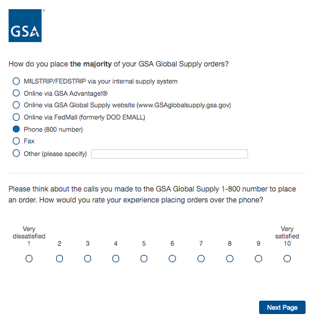Rate experience 1 Very dissatisfied
319x336 pixels.
click(29, 259)
